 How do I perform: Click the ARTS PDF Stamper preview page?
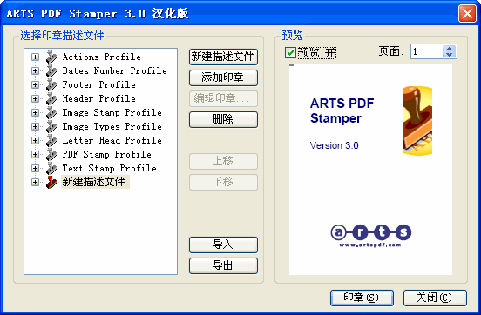click(x=370, y=169)
